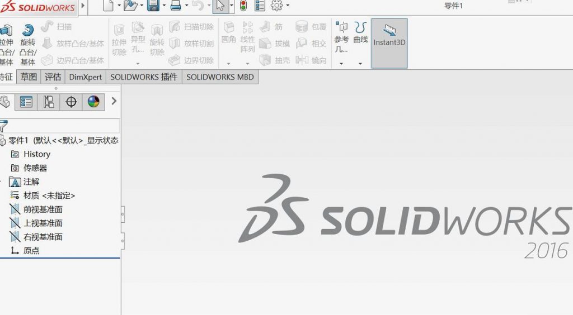Click the SOLIDWORKS logo
The width and height of the screenshot is (573, 315).
pos(37,7)
